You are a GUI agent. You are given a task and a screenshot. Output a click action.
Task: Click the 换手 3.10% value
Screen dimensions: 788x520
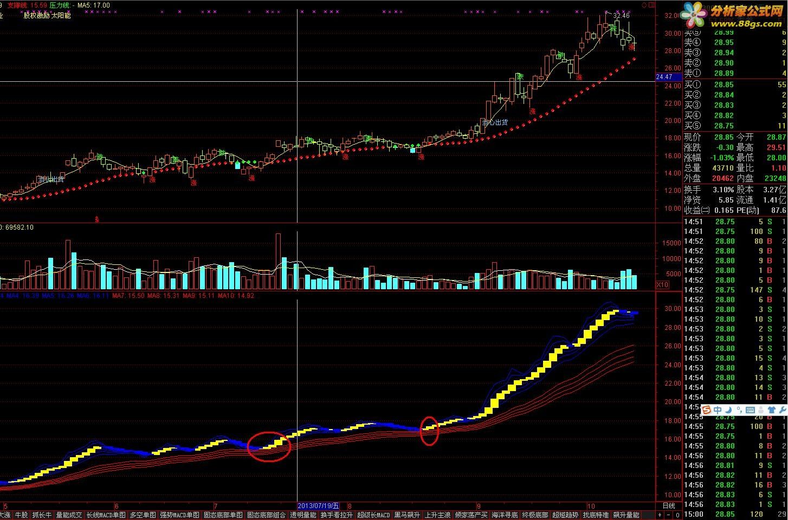722,190
